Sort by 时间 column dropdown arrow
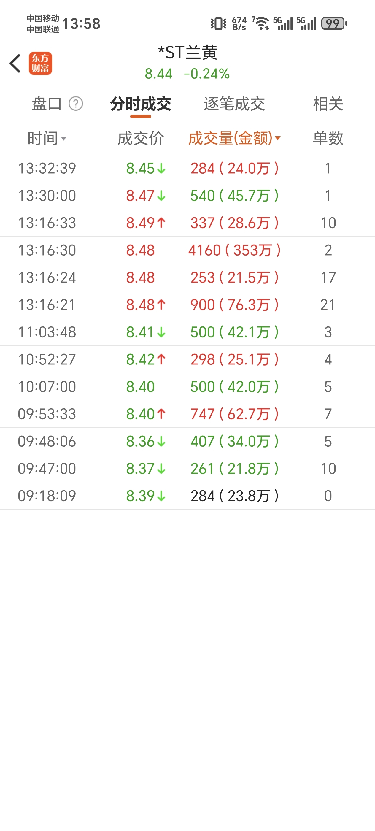The image size is (375, 831). coord(63,139)
